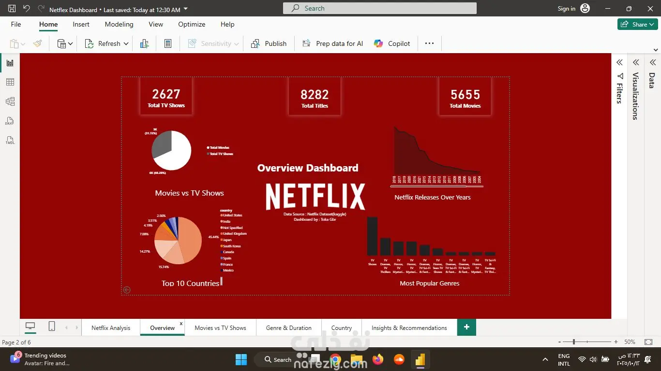Collapse the Visualizations pane
661x371 pixels.
(635, 62)
